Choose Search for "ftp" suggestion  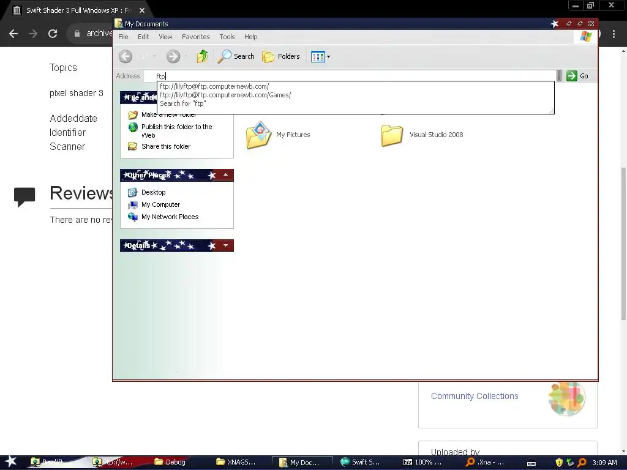[x=183, y=103]
